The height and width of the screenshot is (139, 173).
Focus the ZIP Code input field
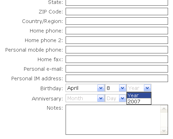117,12
